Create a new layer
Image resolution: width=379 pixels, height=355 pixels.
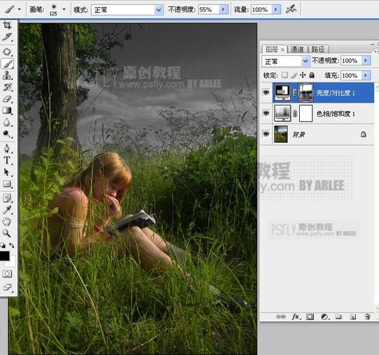[x=353, y=316]
